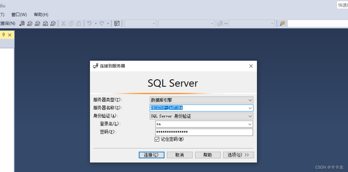The image size is (348, 172).
Task: Open the Undo history dropdown arrow
Action: pyautogui.click(x=96, y=23)
